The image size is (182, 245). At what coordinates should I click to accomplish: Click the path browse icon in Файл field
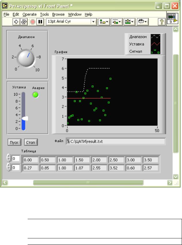click(68, 141)
